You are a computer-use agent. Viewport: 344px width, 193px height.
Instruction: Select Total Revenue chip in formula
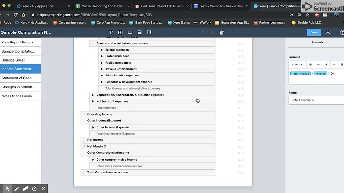[x=301, y=74]
